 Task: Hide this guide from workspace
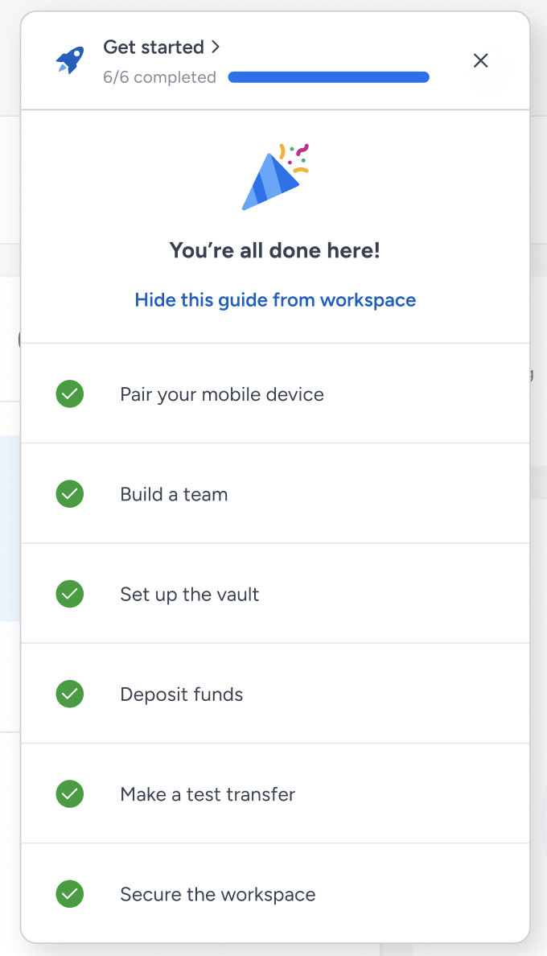pos(275,300)
